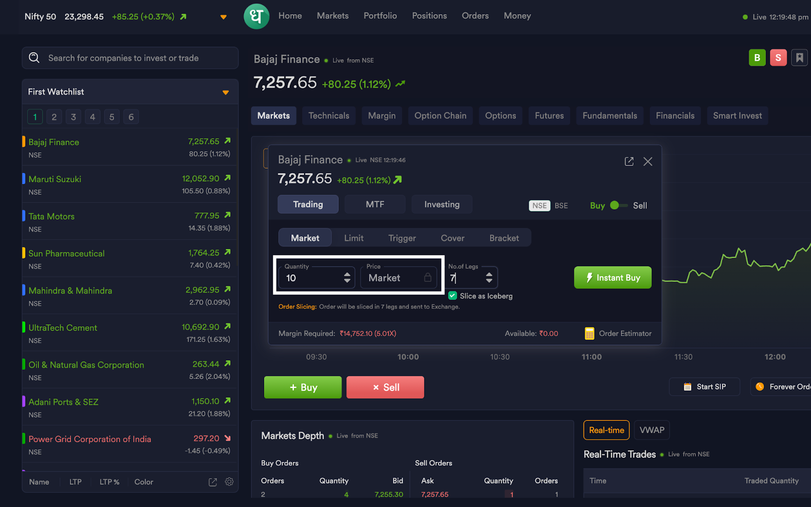Open First Watchlist dropdown arrow
The height and width of the screenshot is (507, 811).
coord(226,93)
